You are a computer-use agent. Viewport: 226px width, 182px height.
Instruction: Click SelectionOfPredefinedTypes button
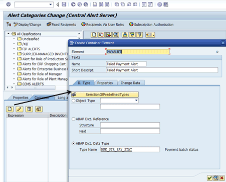click(105, 95)
